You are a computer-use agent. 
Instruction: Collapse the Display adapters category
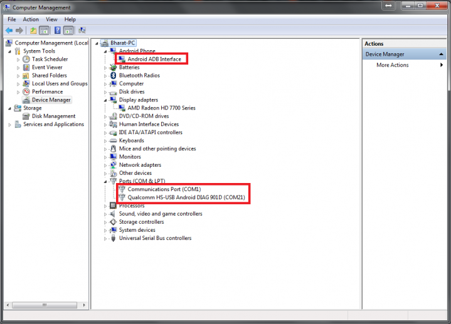[105, 100]
